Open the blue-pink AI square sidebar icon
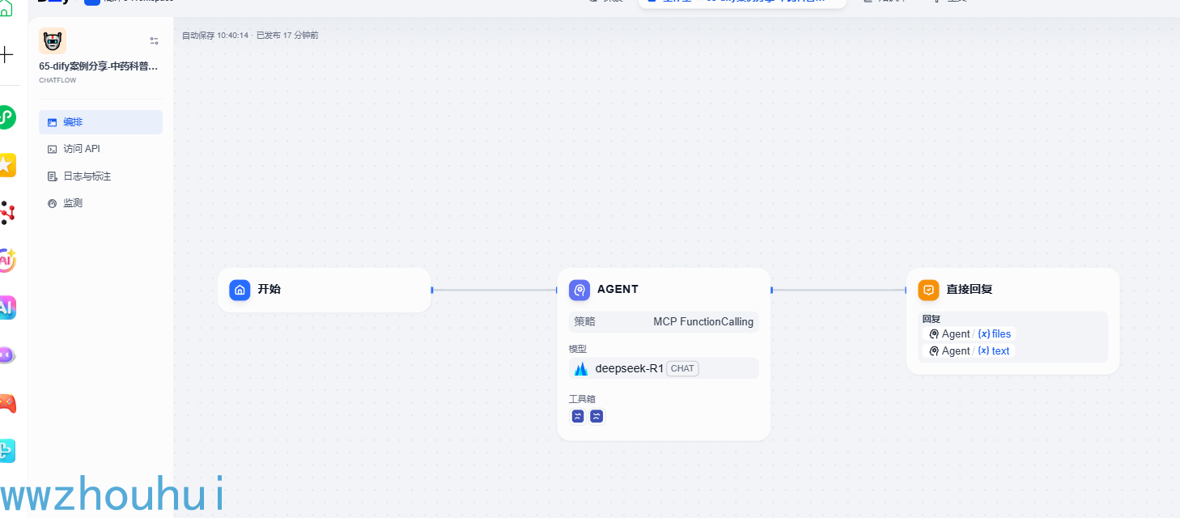Image resolution: width=1180 pixels, height=518 pixels. point(7,308)
